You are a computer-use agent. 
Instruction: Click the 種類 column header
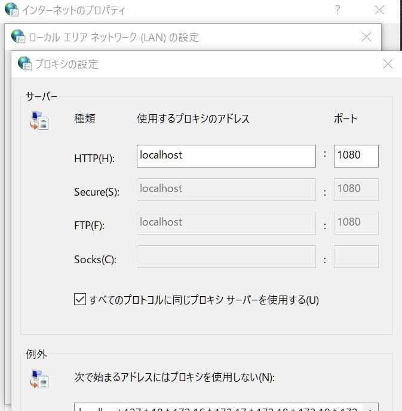85,118
